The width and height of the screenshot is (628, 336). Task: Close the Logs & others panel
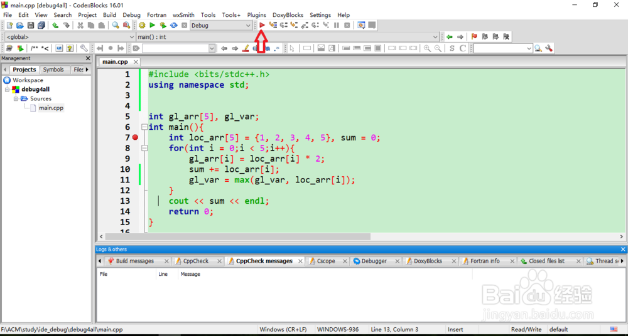pyautogui.click(x=623, y=249)
